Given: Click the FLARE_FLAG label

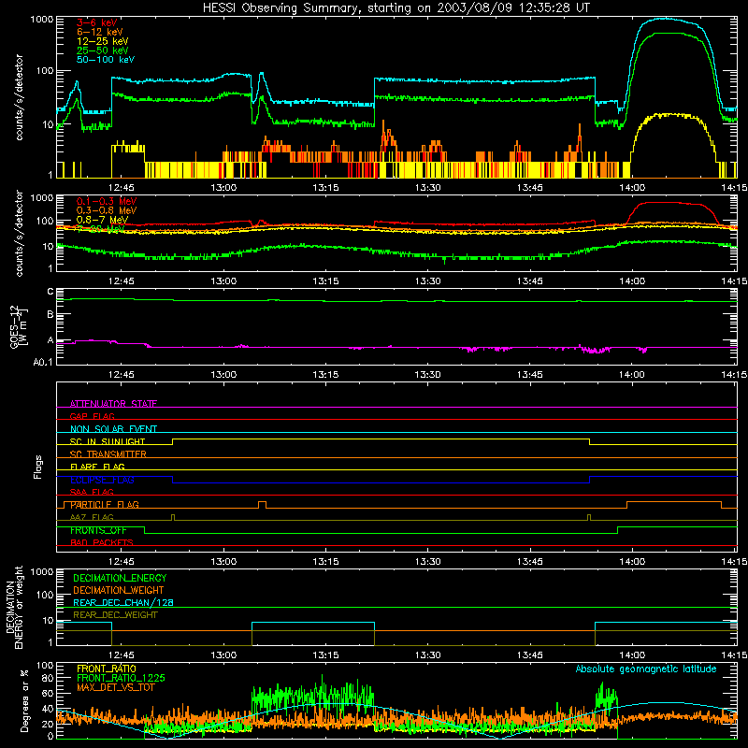Looking at the screenshot, I should [x=97, y=467].
